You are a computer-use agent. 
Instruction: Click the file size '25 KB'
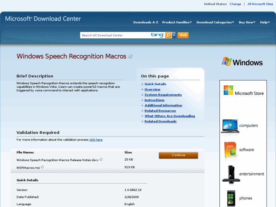[x=129, y=160]
